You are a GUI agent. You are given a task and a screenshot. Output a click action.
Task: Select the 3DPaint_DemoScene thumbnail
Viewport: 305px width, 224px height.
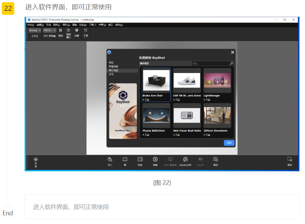tap(217, 115)
